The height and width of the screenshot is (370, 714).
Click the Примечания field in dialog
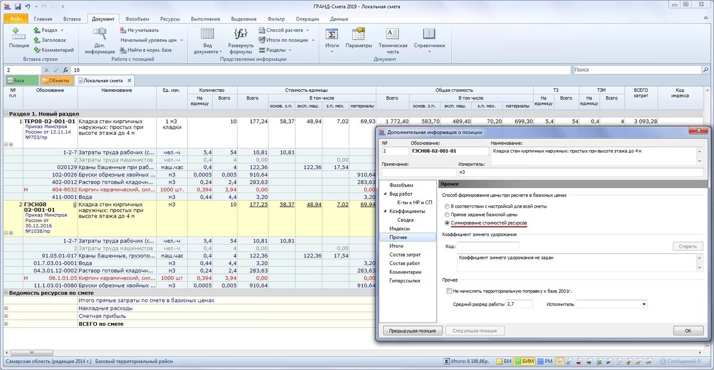[x=419, y=172]
